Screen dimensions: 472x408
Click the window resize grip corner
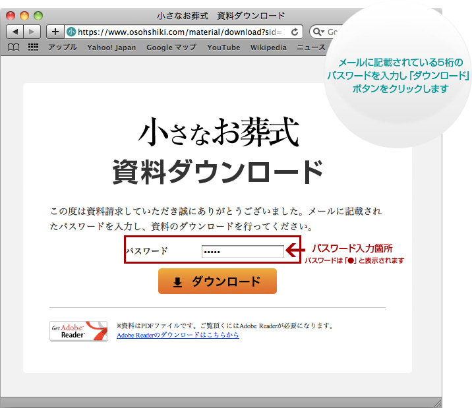click(438, 403)
